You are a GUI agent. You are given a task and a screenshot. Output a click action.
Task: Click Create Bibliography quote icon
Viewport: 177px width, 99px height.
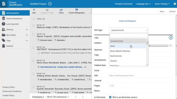point(77,10)
